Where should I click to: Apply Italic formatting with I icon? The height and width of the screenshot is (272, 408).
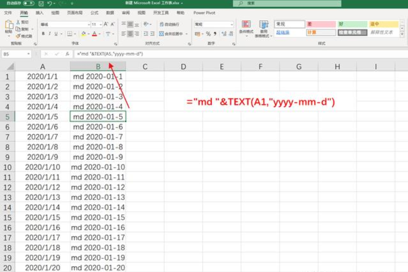pyautogui.click(x=50, y=34)
